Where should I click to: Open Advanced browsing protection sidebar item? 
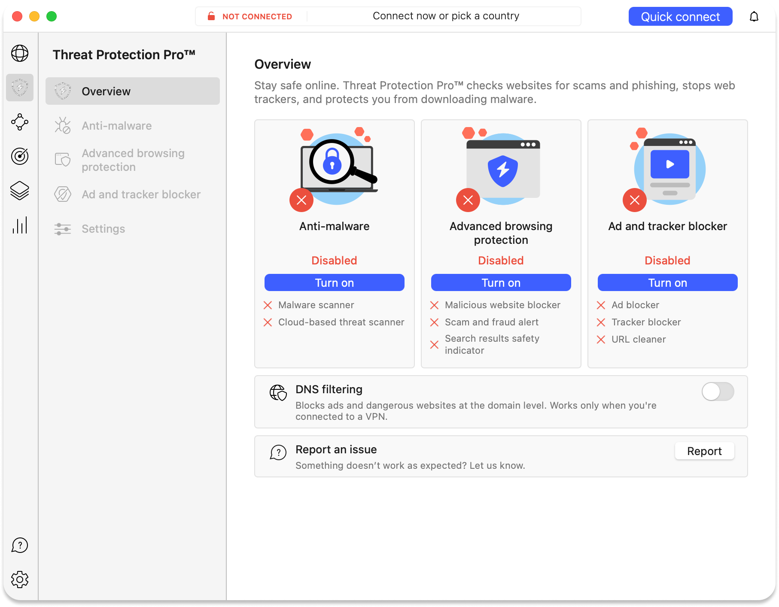133,160
